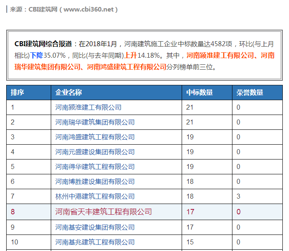Viewport: 289px width, 251px height.
Task: Click honor count 3 in 林州中港 row
Action: tap(239, 197)
